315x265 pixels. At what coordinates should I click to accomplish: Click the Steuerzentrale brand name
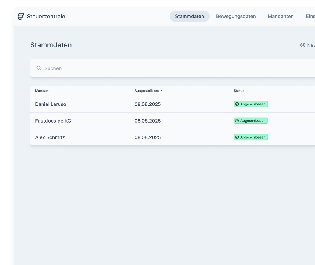pos(46,16)
